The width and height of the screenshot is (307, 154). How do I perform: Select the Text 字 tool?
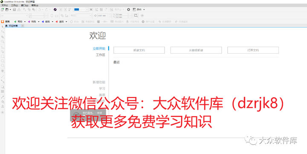tap(3, 71)
